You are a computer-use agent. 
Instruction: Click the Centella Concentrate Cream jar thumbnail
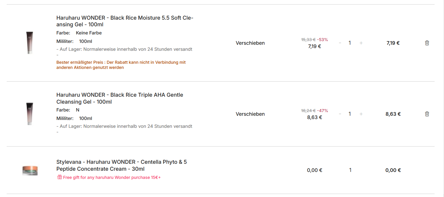[x=30, y=170]
